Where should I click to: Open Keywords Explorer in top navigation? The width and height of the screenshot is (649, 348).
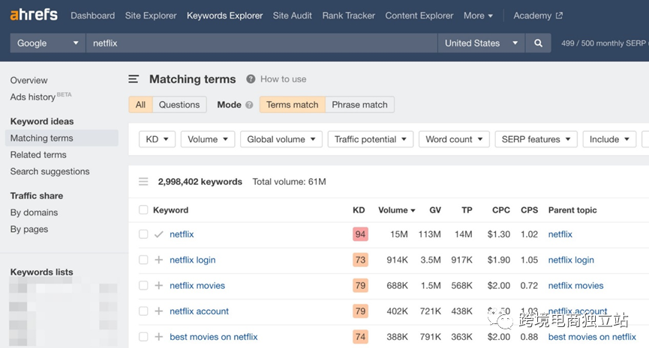pyautogui.click(x=225, y=16)
